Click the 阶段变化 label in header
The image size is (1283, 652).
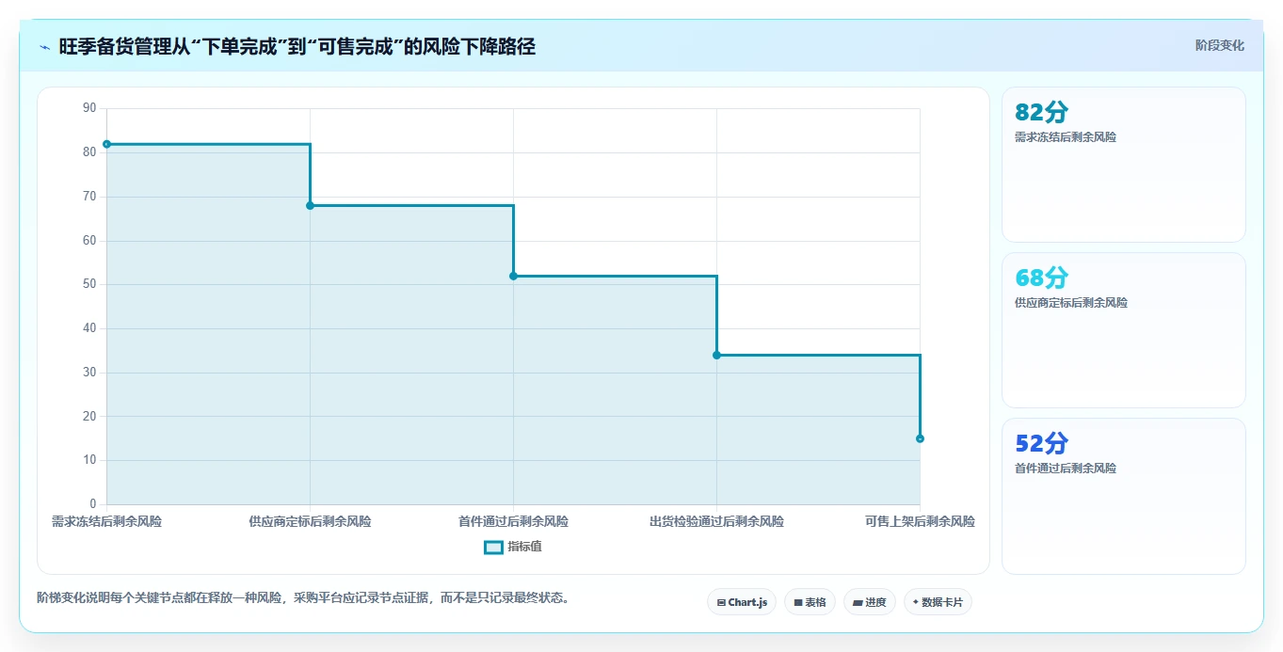1220,45
